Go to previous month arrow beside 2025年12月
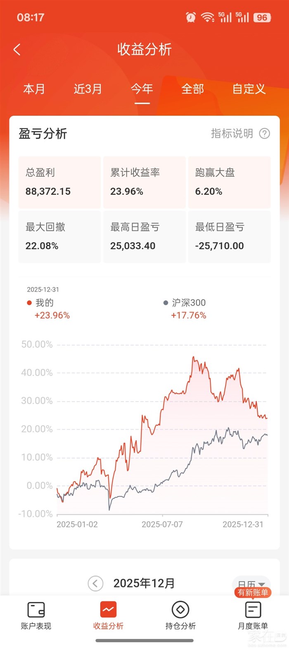Screen dimensions: 289x648 tap(95, 584)
